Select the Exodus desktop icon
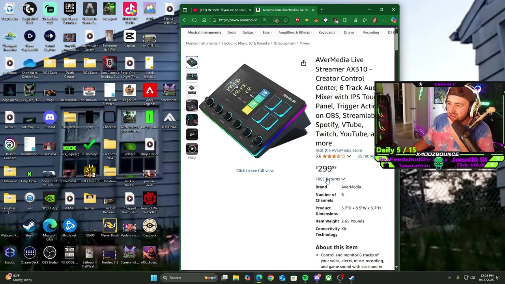Image resolution: width=505 pixels, height=284 pixels. (10, 256)
